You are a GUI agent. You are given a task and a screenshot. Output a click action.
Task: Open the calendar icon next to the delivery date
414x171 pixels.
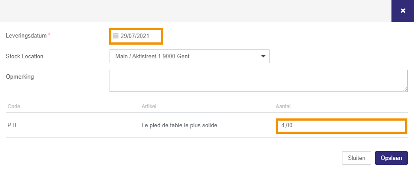click(x=116, y=36)
